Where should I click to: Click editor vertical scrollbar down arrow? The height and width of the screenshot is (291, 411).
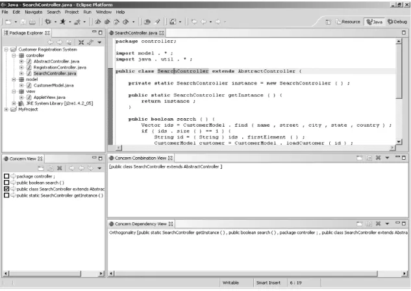coord(399,142)
